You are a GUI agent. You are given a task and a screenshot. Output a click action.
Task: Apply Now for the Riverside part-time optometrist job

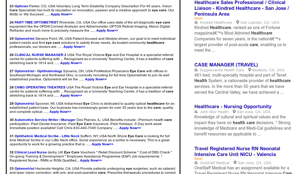[x=107, y=31]
